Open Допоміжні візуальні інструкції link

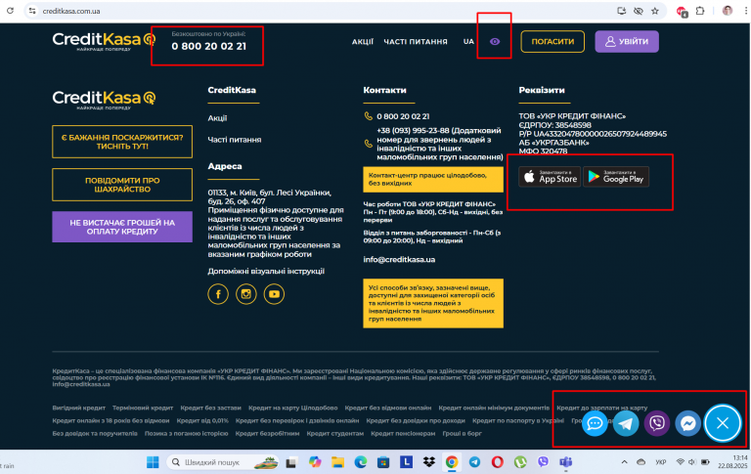266,271
